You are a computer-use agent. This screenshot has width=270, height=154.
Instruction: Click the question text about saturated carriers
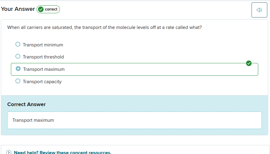104,27
